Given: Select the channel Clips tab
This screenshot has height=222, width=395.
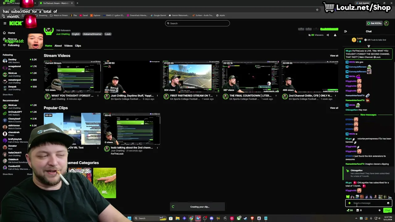Looking at the screenshot, I should click(x=78, y=46).
